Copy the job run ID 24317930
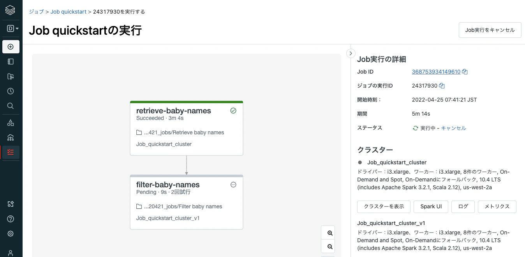The height and width of the screenshot is (257, 525). point(442,86)
